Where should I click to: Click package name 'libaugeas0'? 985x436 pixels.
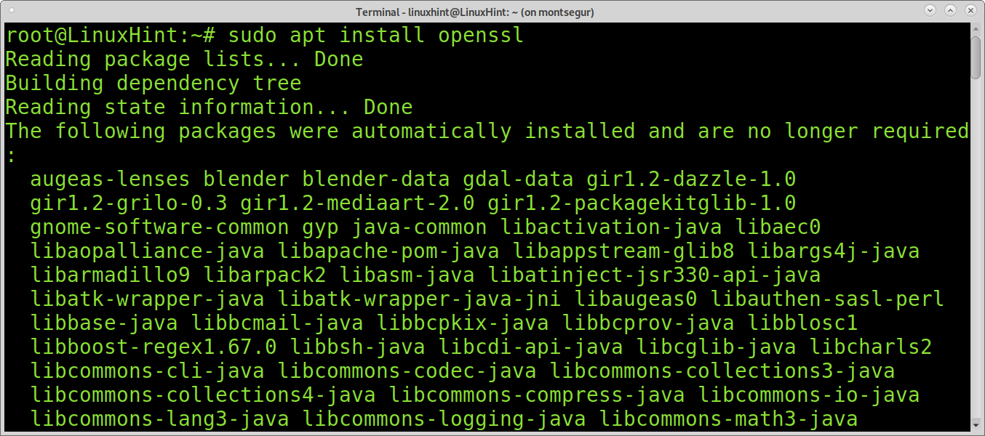(x=636, y=299)
